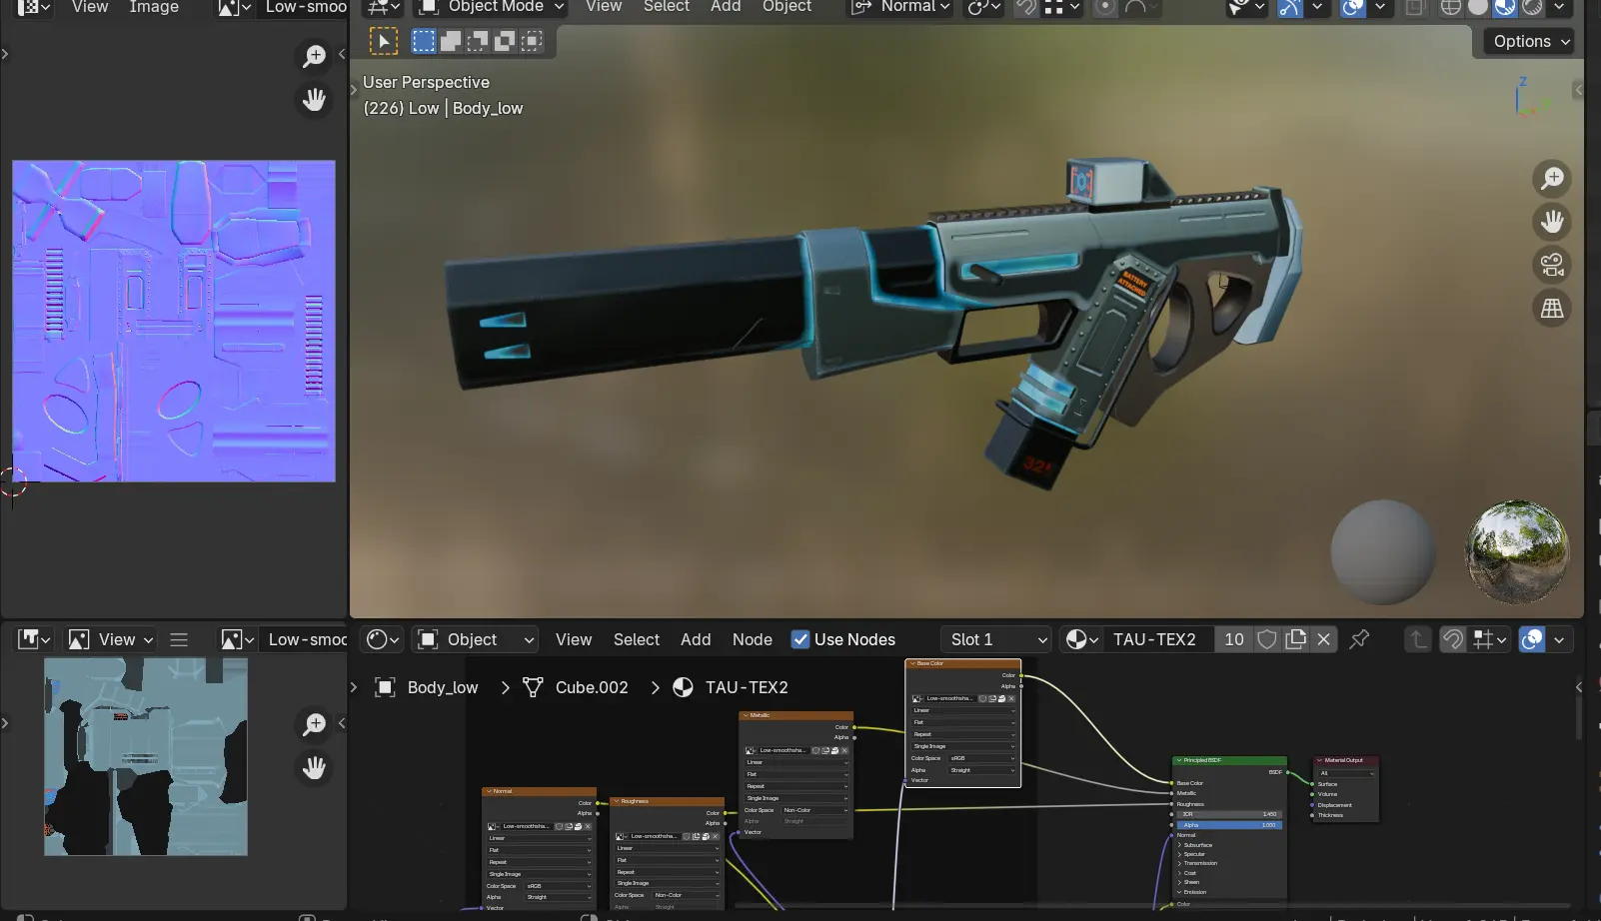Open the Node menu in shader editor
Viewport: 1601px width, 921px height.
[752, 639]
